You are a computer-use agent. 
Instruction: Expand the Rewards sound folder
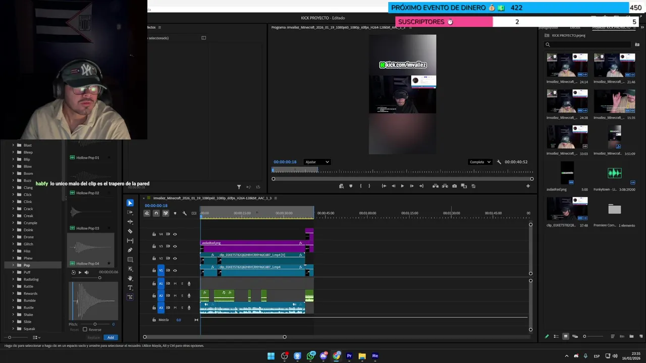click(x=13, y=293)
